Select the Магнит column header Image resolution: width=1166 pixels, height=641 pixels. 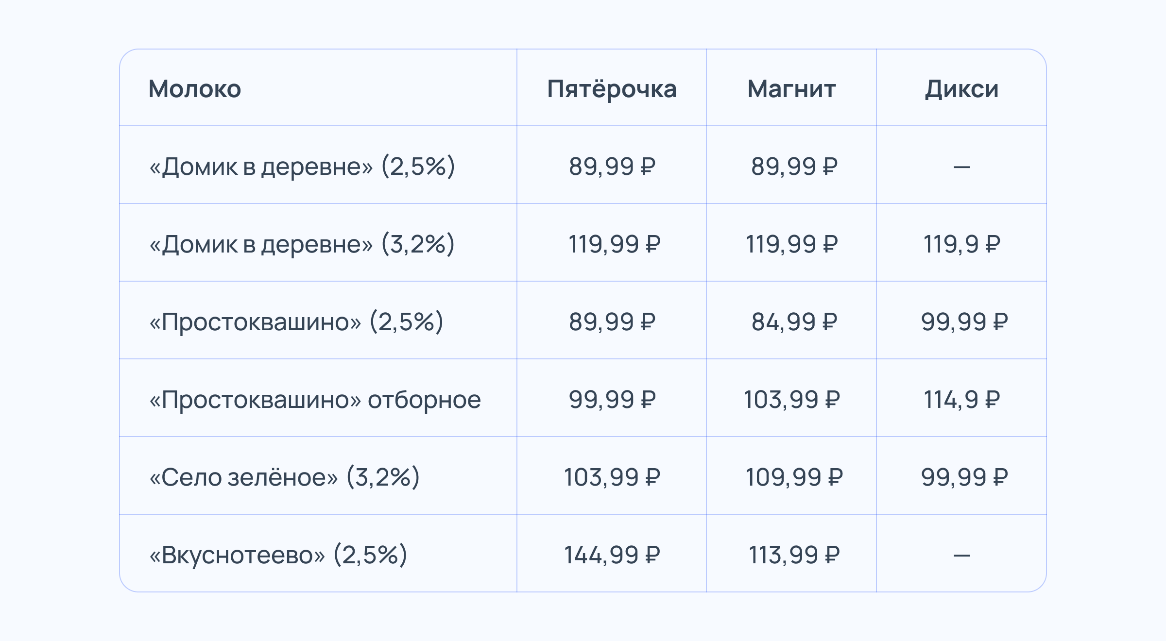[x=791, y=89]
